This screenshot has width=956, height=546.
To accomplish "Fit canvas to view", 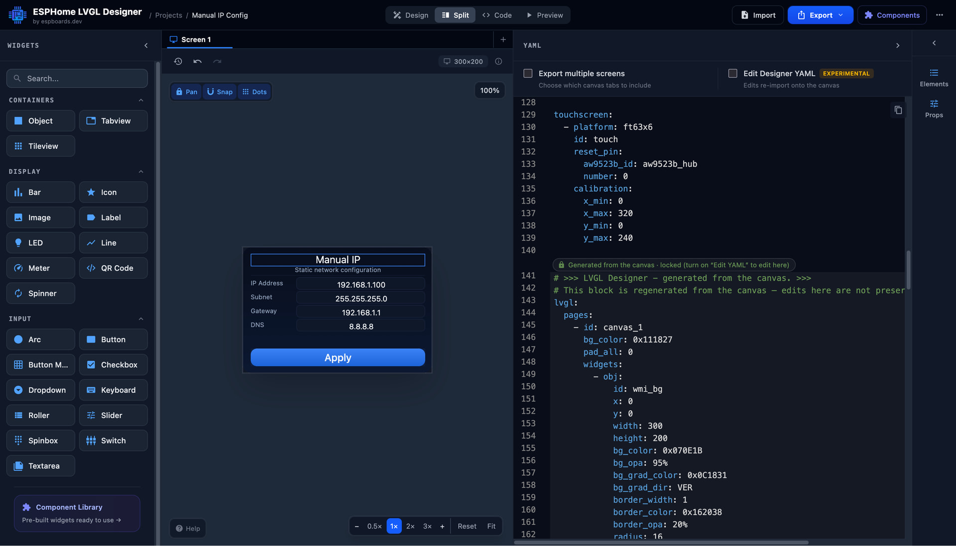I will click(491, 526).
